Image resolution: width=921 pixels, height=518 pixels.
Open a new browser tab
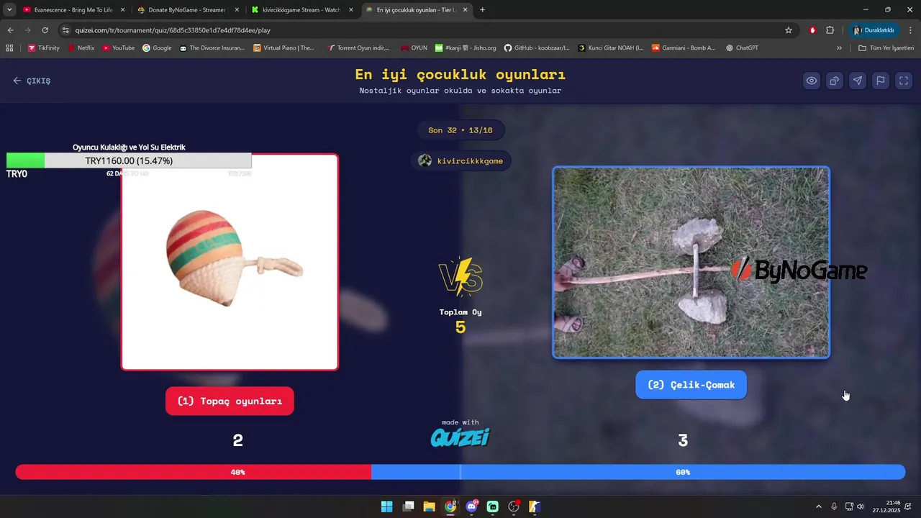click(x=482, y=10)
